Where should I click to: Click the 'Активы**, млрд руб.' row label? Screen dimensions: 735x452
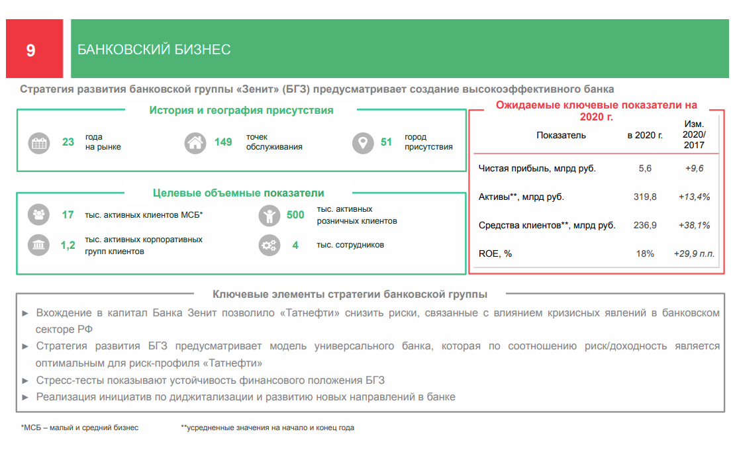(x=521, y=197)
